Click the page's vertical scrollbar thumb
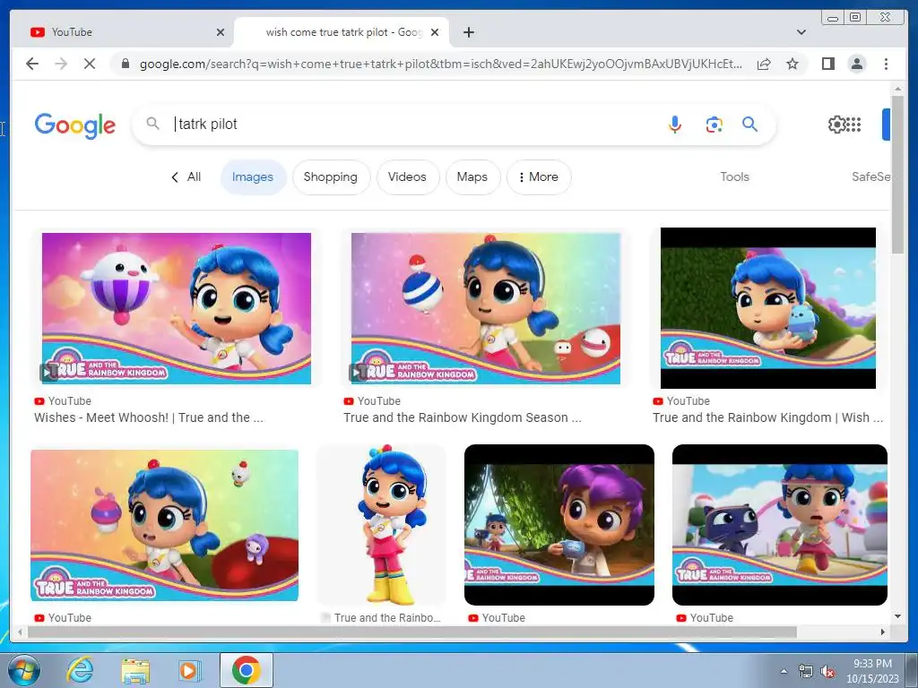The width and height of the screenshot is (918, 688). click(897, 176)
